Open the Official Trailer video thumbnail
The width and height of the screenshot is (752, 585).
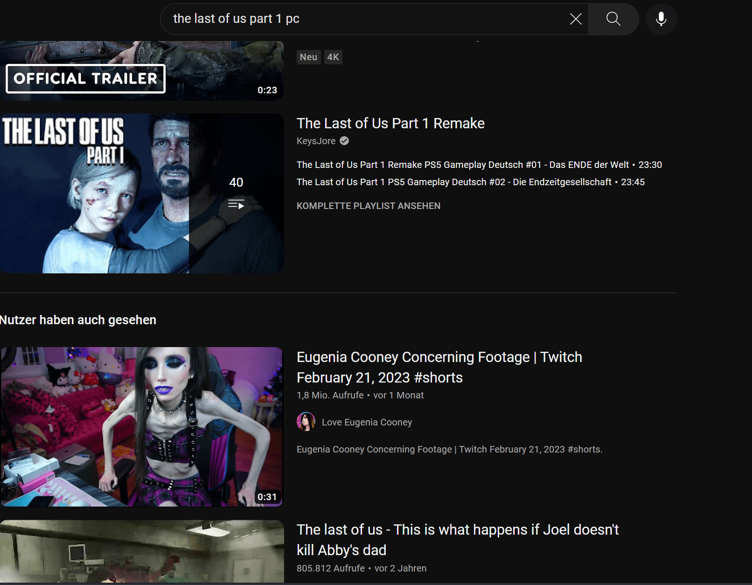(142, 70)
